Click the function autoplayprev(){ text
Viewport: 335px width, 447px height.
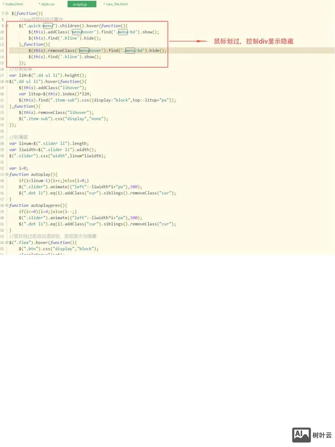(x=38, y=205)
